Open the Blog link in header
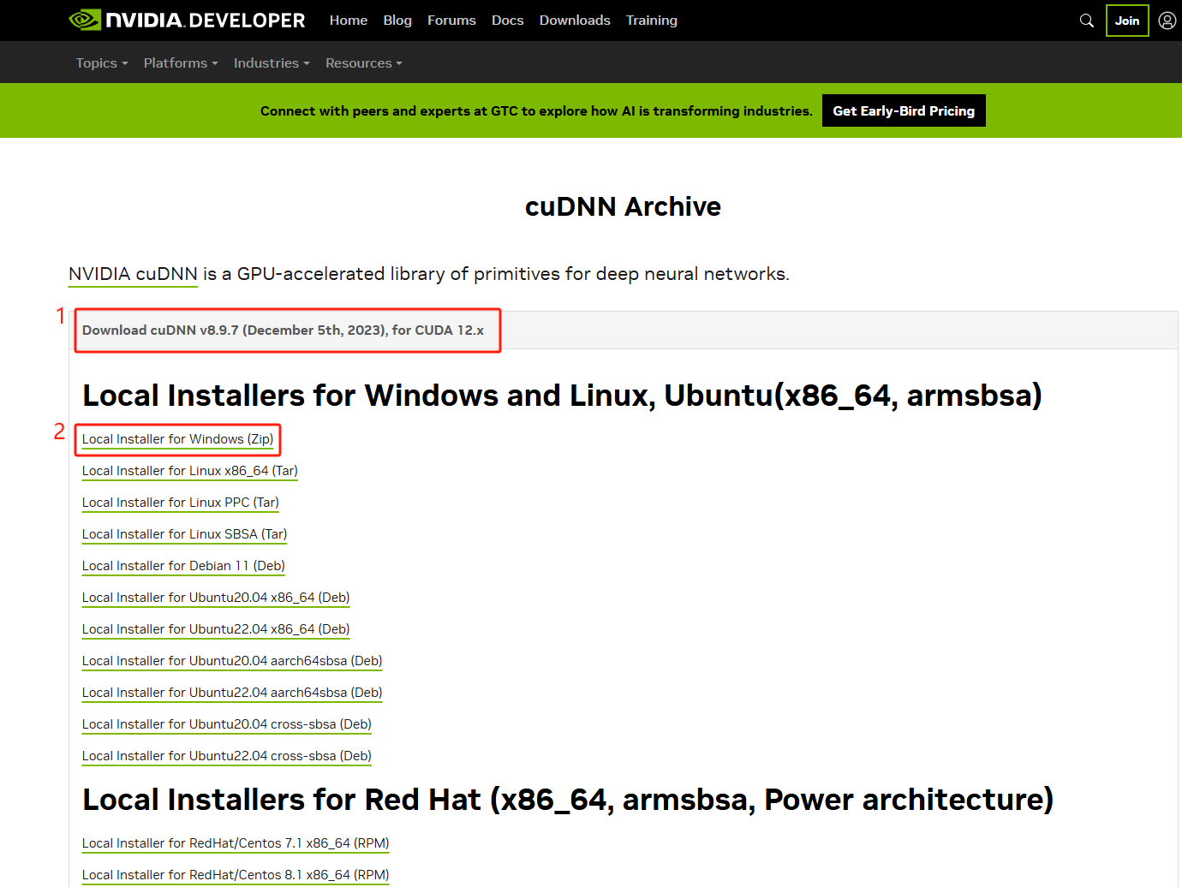The height and width of the screenshot is (887, 1182). tap(397, 21)
